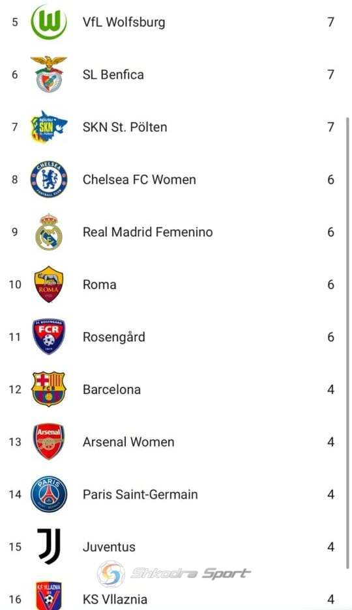Open the SKN St. Pölten wolf logo
This screenshot has height=610, width=352.
click(49, 127)
